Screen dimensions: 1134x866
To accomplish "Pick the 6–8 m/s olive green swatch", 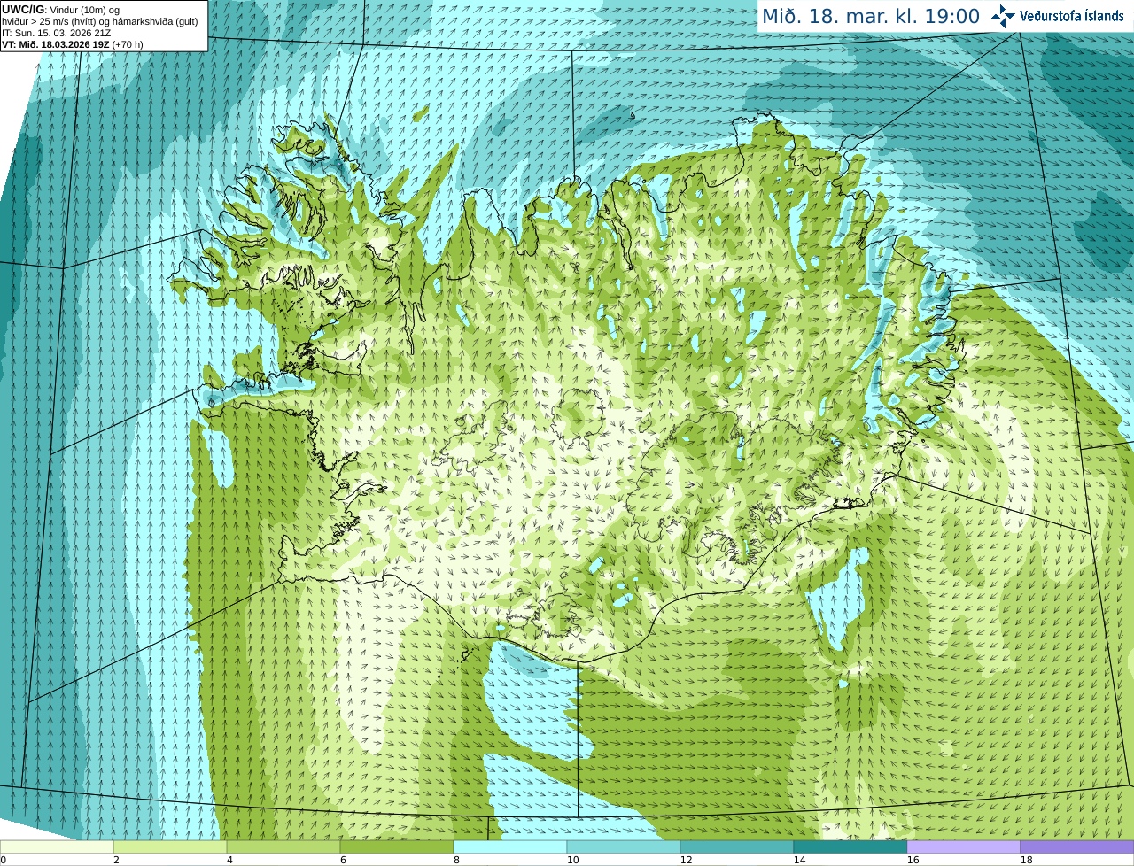I will coord(397,847).
